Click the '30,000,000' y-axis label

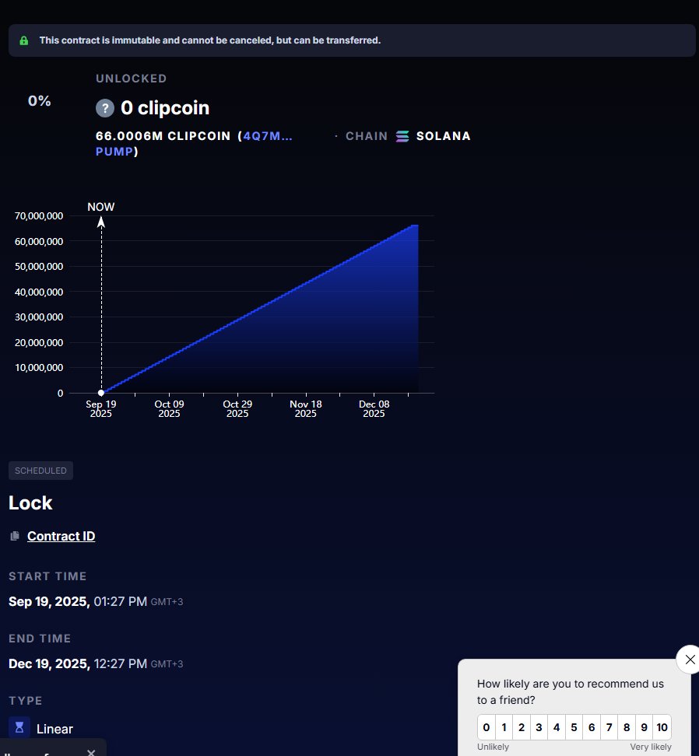point(39,317)
